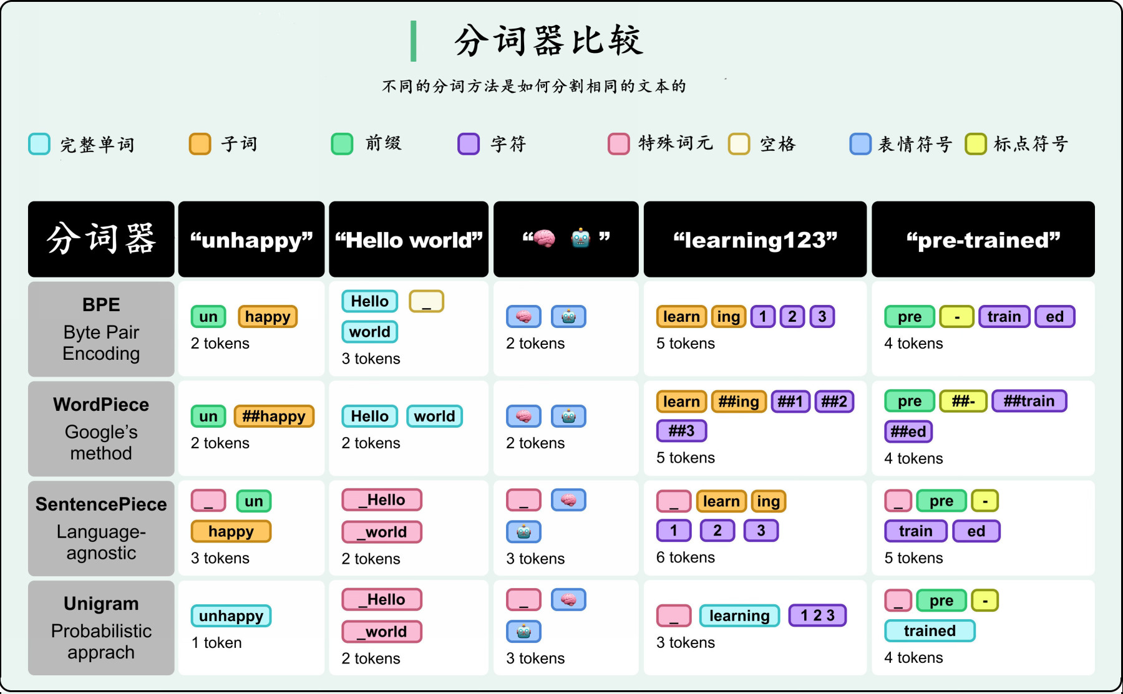Select the brain token in the SentencePiece row
Image resolution: width=1123 pixels, height=694 pixels.
click(x=568, y=500)
